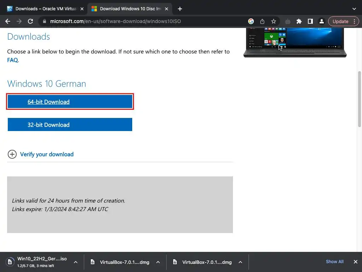The width and height of the screenshot is (362, 272).
Task: Click the page vertical scrollbar thumb
Action: (x=359, y=99)
